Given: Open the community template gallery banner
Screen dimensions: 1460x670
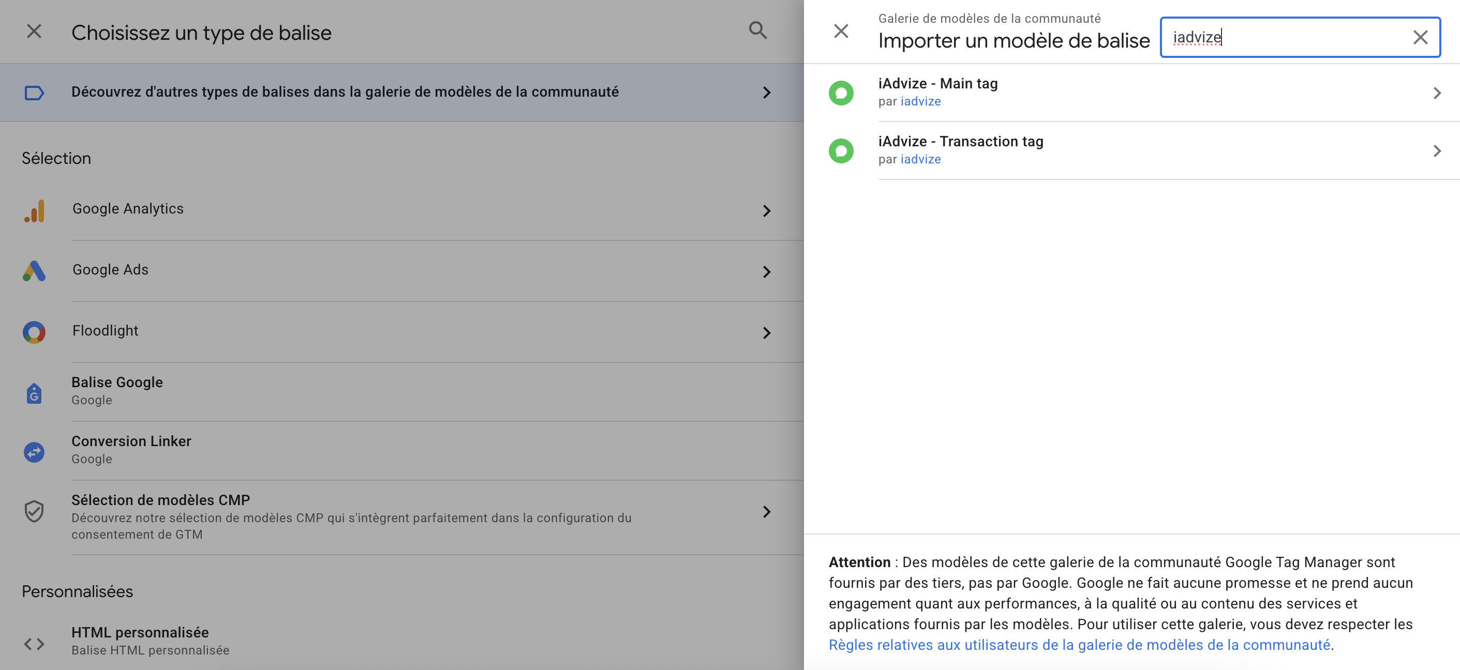Looking at the screenshot, I should pos(402,93).
